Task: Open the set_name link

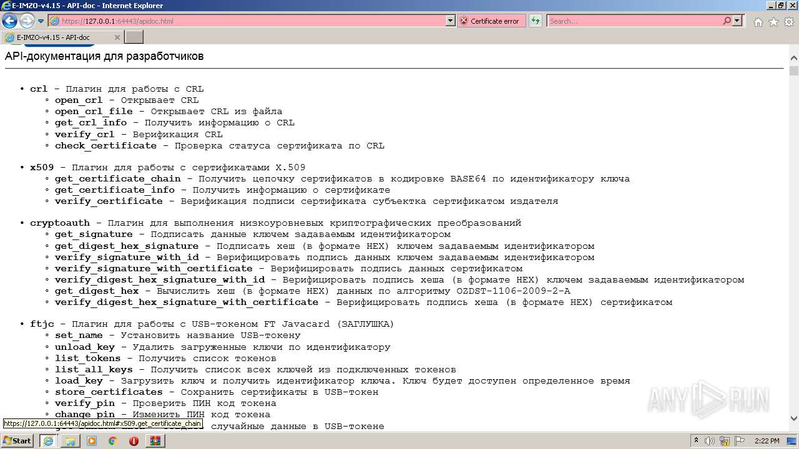Action: coord(79,336)
